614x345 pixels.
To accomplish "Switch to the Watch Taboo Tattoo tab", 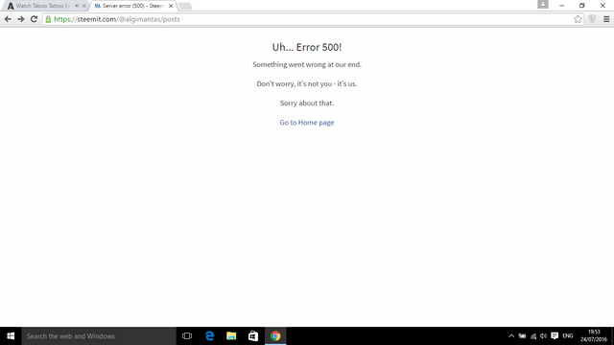I will coord(42,6).
